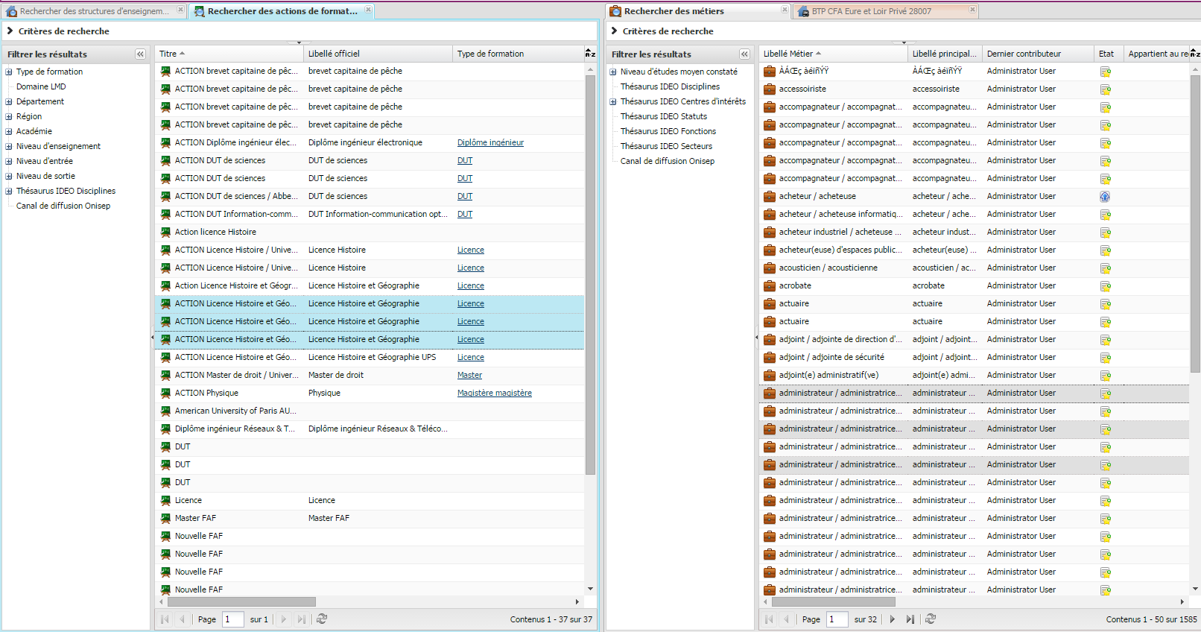1201x632 pixels.
Task: Jump to last page of métiers
Action: [x=910, y=619]
